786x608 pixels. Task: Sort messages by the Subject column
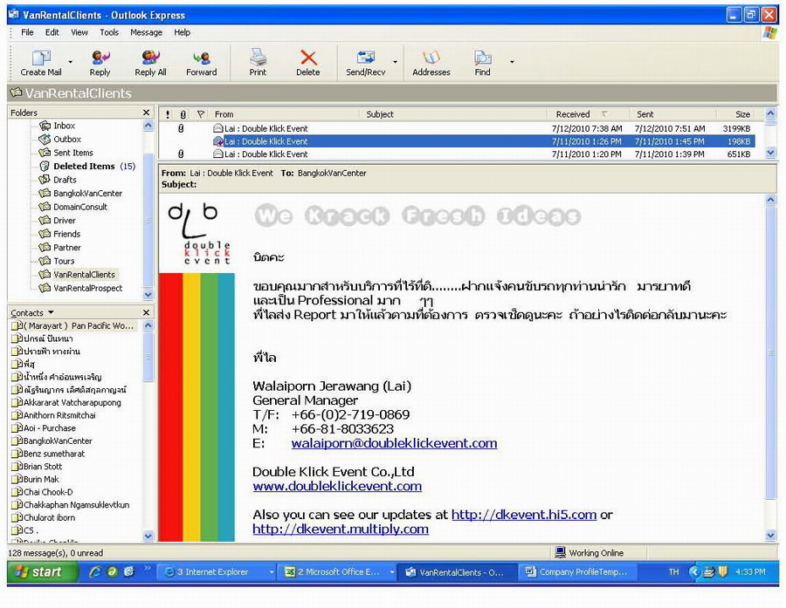[453, 114]
